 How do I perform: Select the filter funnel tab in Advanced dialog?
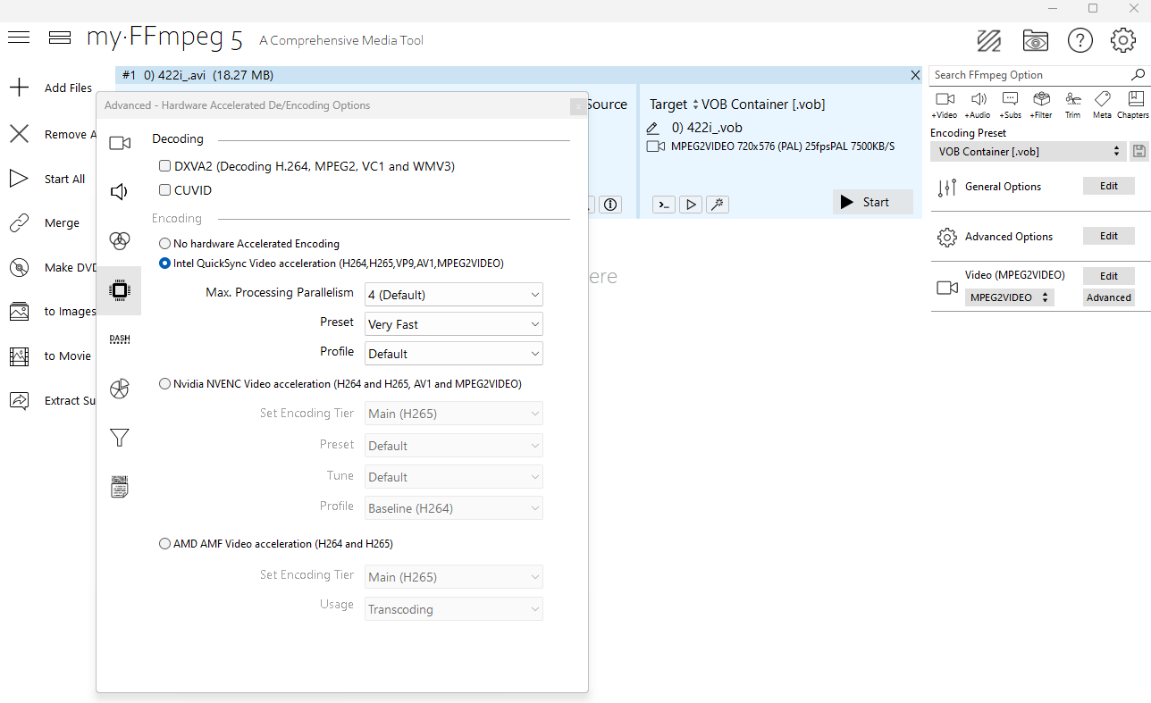(x=120, y=438)
